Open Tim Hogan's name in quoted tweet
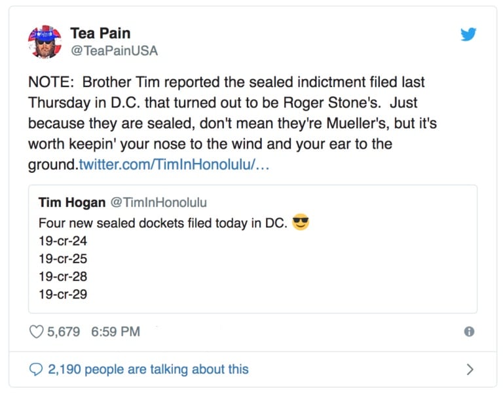Screen dimensions: 503x398 coord(72,202)
